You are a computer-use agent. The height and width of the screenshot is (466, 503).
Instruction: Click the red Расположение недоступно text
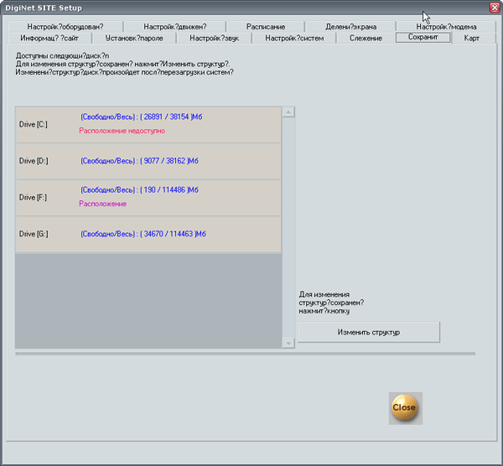click(122, 131)
